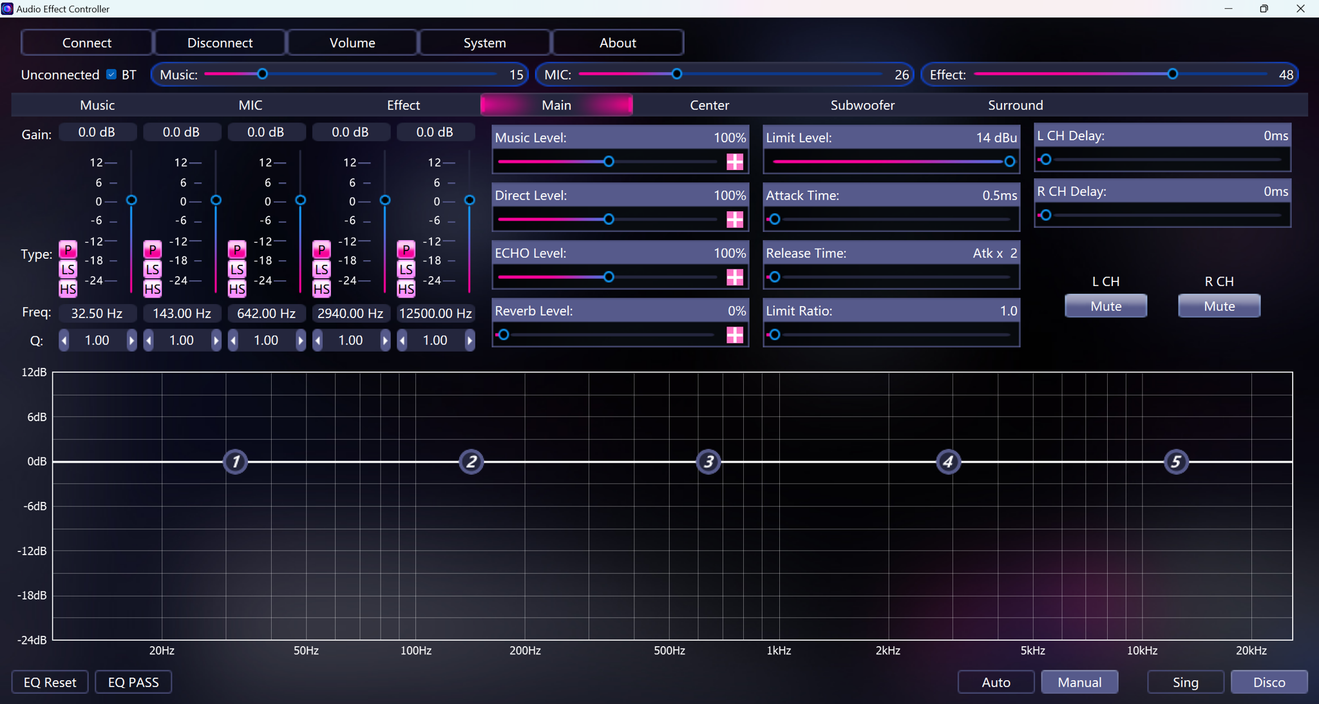The image size is (1319, 704).
Task: Increase Q for the 32.50 Hz band
Action: [x=131, y=340]
